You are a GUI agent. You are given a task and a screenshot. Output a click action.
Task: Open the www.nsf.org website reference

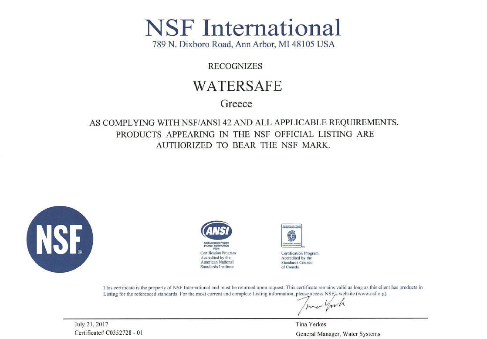coord(371,294)
